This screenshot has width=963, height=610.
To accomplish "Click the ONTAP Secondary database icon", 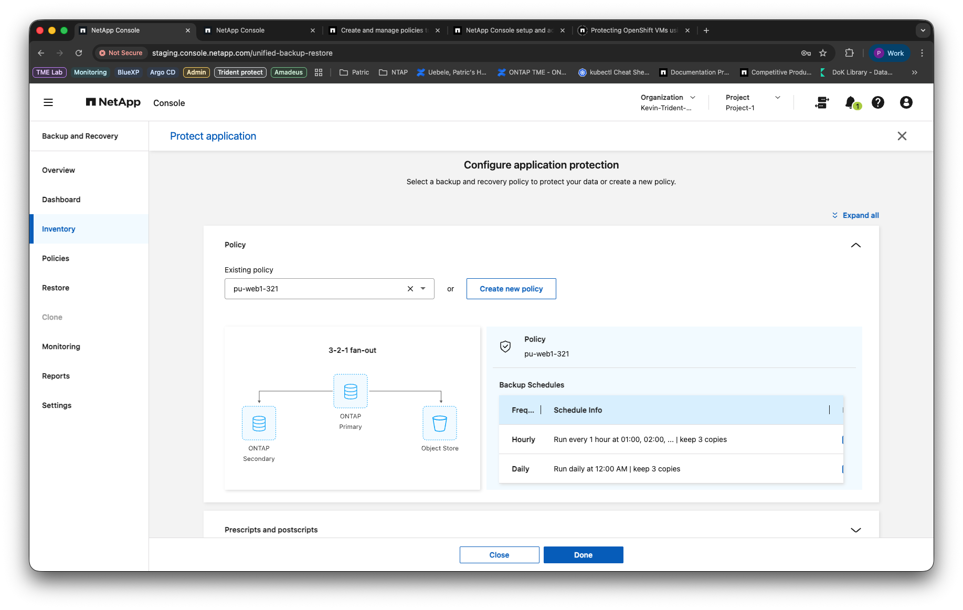I will tap(259, 423).
